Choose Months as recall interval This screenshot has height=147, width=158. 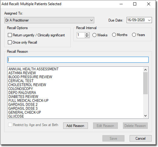[114, 35]
